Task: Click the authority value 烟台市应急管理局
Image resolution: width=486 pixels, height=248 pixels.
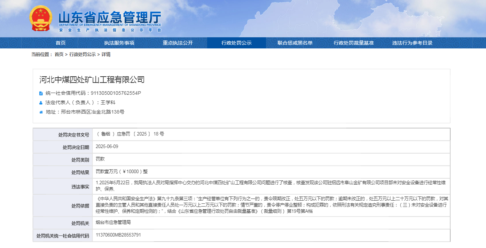Action: pyautogui.click(x=113, y=223)
